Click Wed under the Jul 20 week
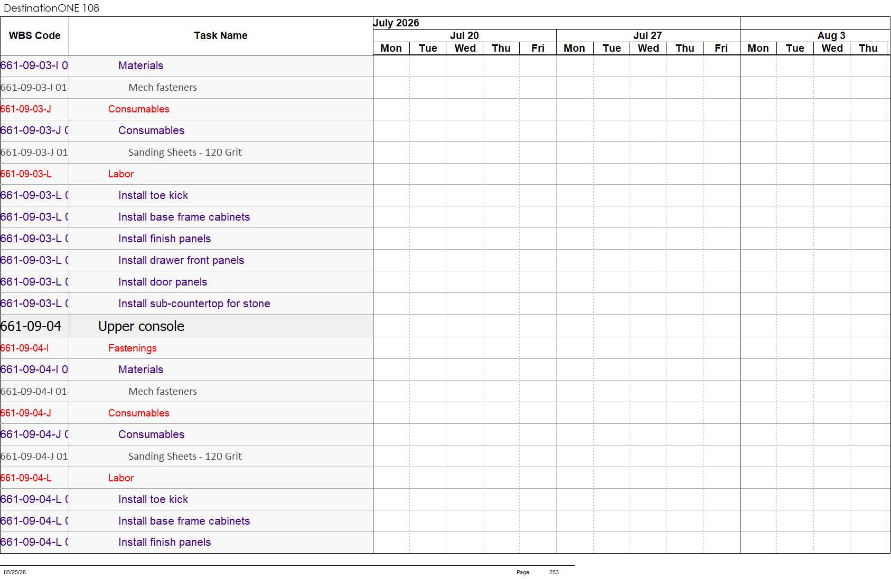 (465, 48)
